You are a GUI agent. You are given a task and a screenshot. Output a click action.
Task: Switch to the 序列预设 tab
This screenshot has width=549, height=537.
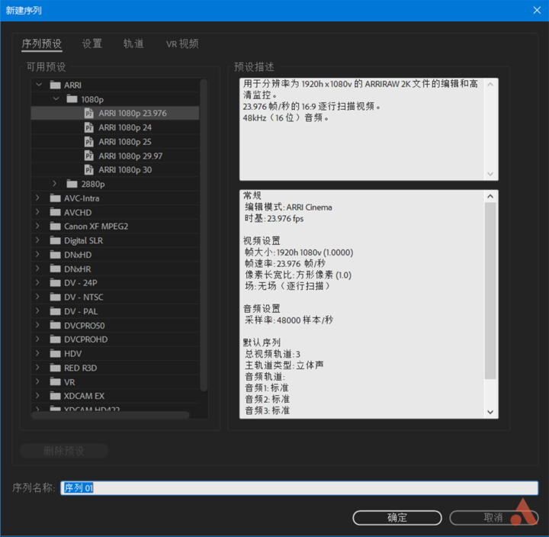pyautogui.click(x=42, y=43)
